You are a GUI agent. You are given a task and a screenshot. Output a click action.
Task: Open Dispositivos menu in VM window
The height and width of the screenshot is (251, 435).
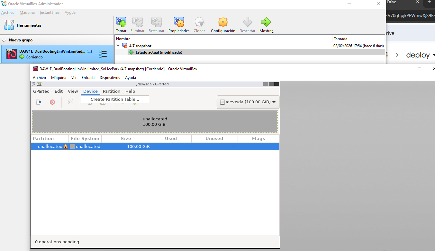click(110, 78)
